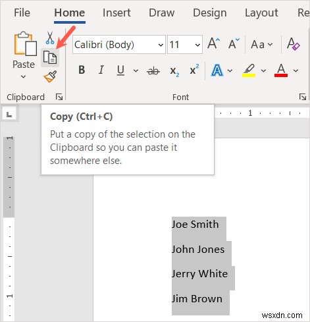The width and height of the screenshot is (310, 322).
Task: Open the Paste options dropdown arrow
Action: [x=23, y=76]
